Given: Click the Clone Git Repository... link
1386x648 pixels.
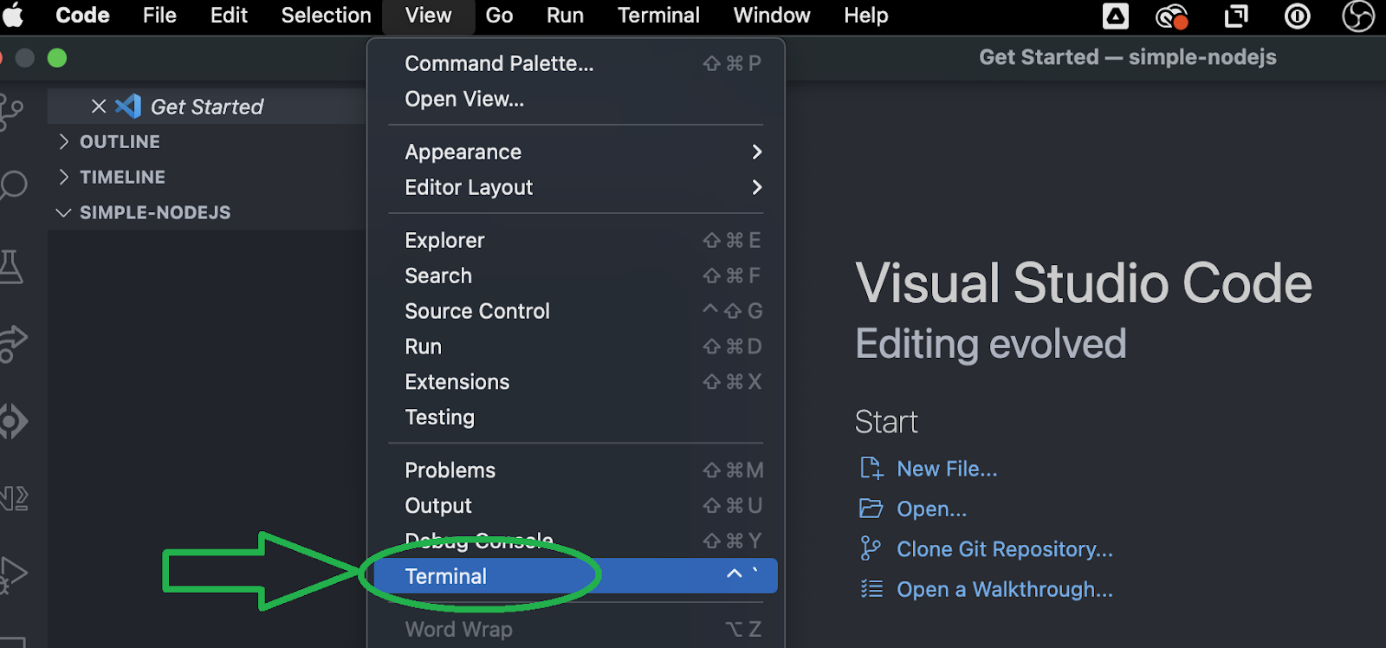Looking at the screenshot, I should coord(1005,549).
